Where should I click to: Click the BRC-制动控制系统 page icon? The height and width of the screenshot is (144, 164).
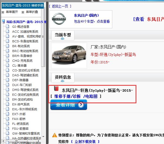click(7, 51)
